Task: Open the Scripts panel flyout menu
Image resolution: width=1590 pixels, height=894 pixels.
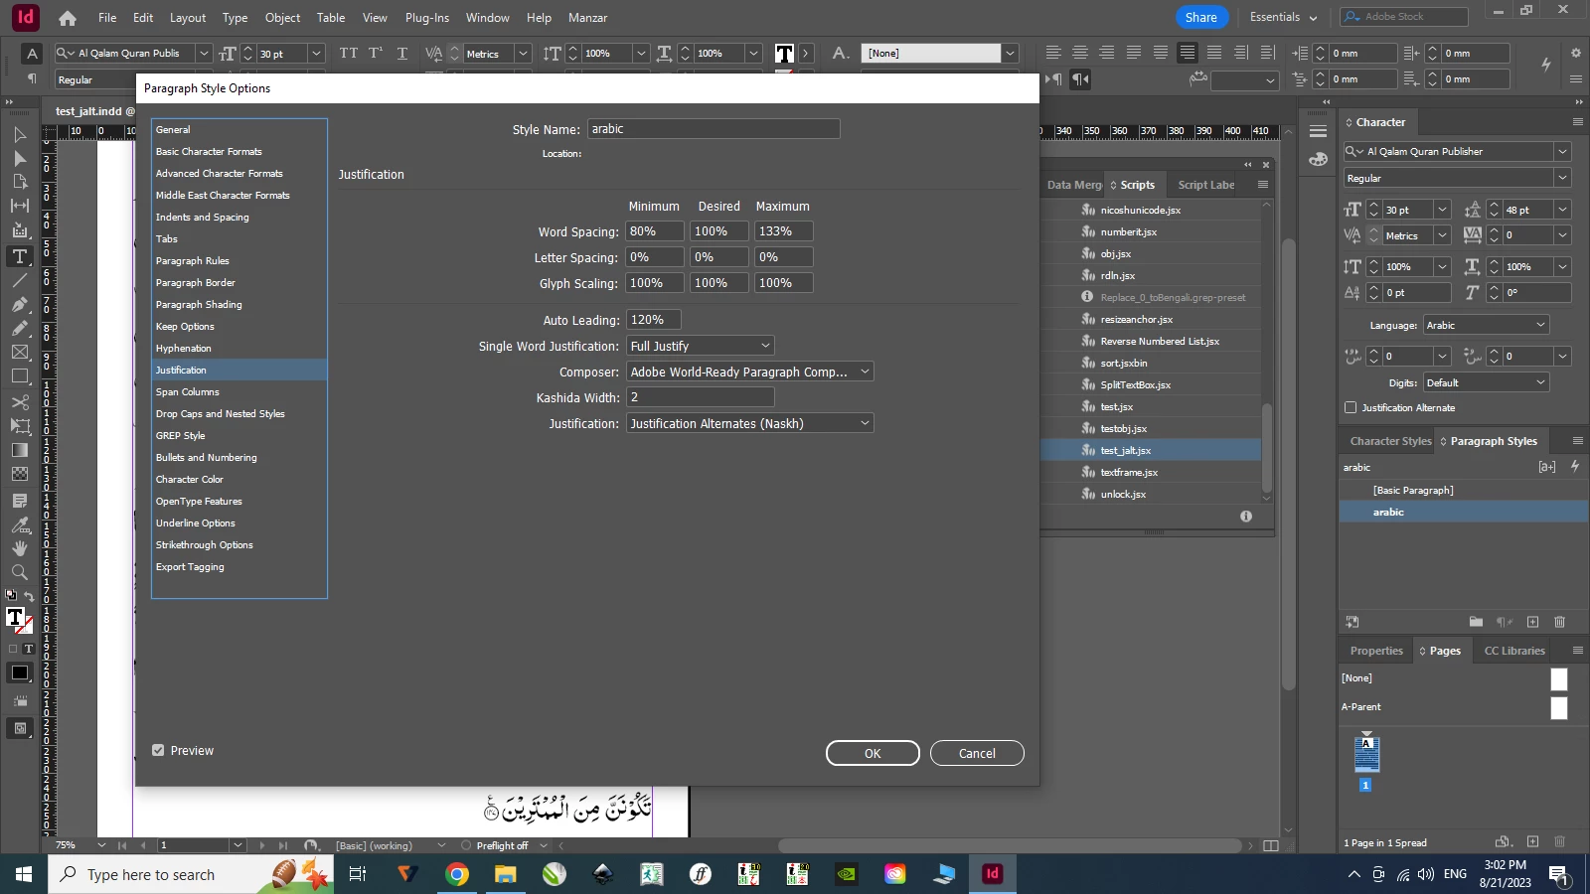Action: click(1263, 185)
